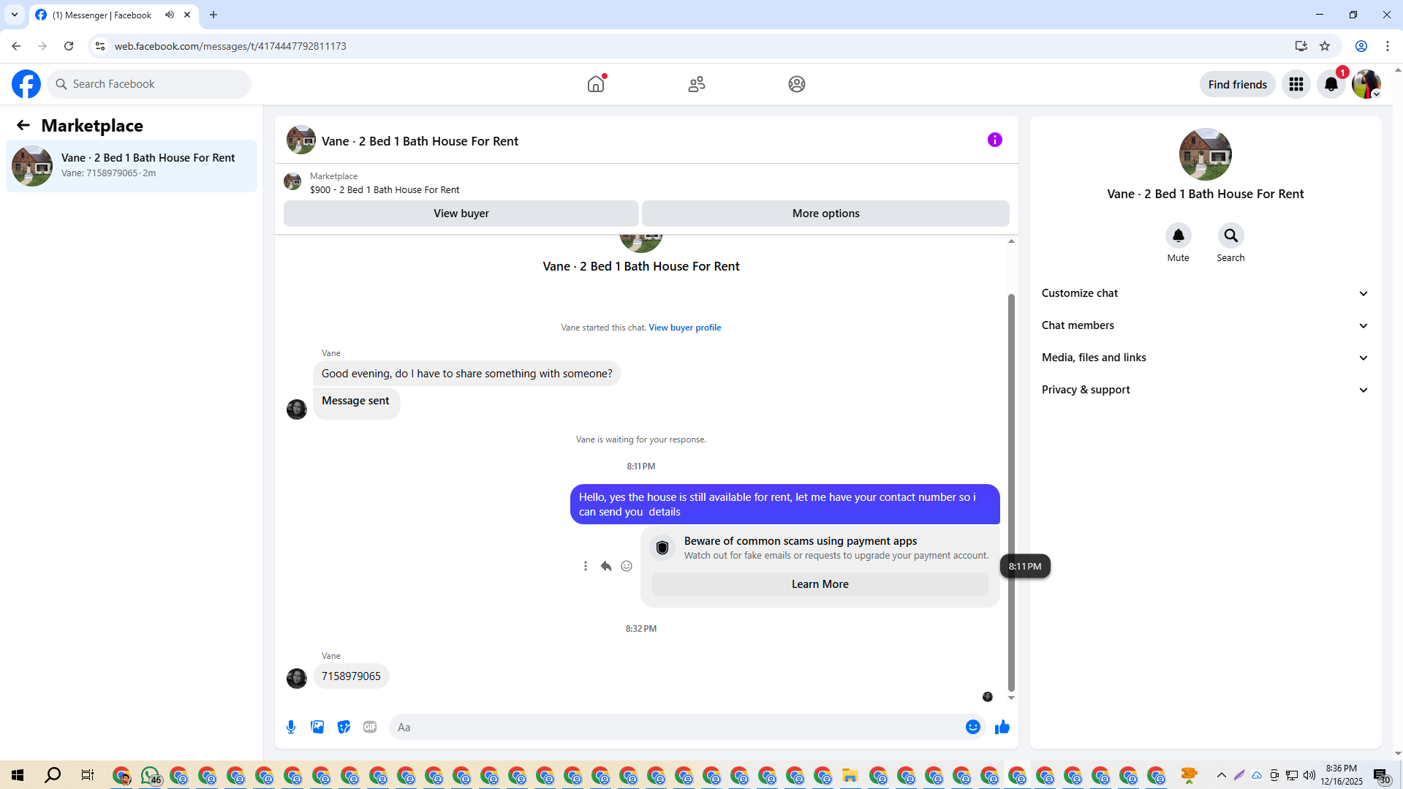Open a new browser tab

pos(213,15)
